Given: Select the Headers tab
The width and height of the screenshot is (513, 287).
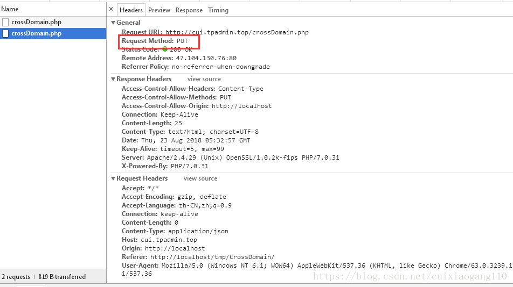Looking at the screenshot, I should (131, 10).
